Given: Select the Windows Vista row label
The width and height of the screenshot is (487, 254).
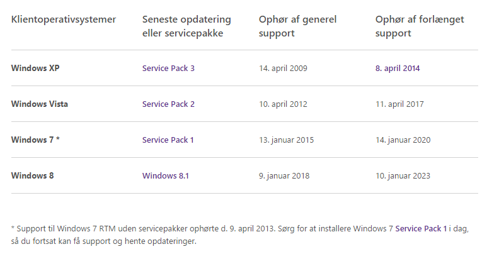Looking at the screenshot, I should point(40,104).
